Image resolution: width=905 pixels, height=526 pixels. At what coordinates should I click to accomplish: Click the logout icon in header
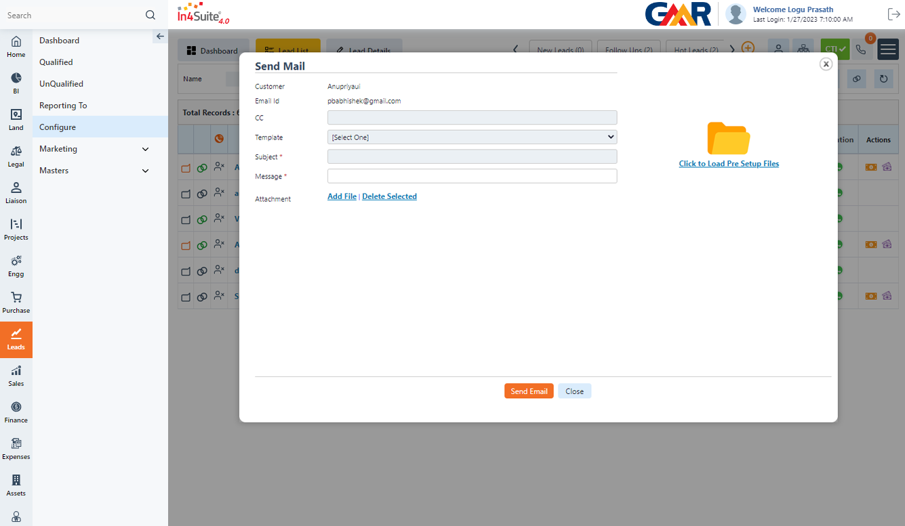click(893, 14)
